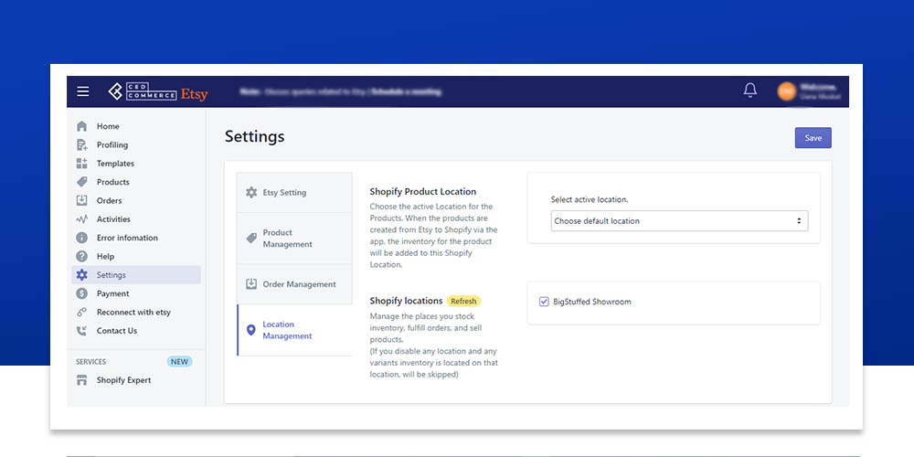Click the inbox icon on the Order Management tab

(251, 284)
